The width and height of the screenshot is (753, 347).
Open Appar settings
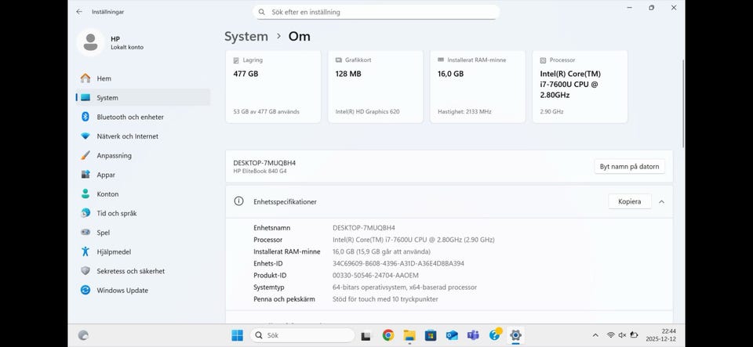tap(143, 175)
